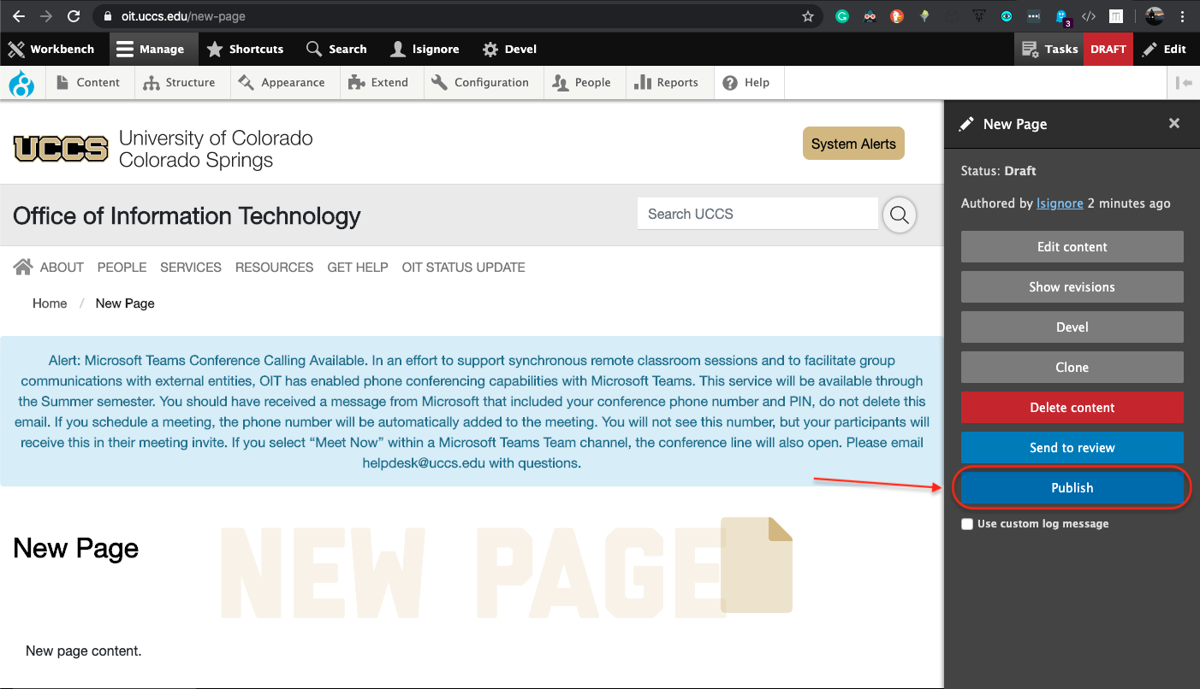
Task: Open the lsignore user menu
Action: (x=425, y=49)
